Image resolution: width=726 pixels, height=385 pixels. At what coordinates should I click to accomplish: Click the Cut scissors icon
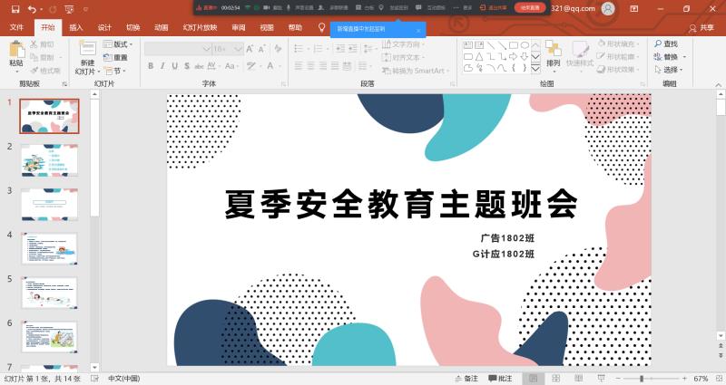(x=34, y=44)
